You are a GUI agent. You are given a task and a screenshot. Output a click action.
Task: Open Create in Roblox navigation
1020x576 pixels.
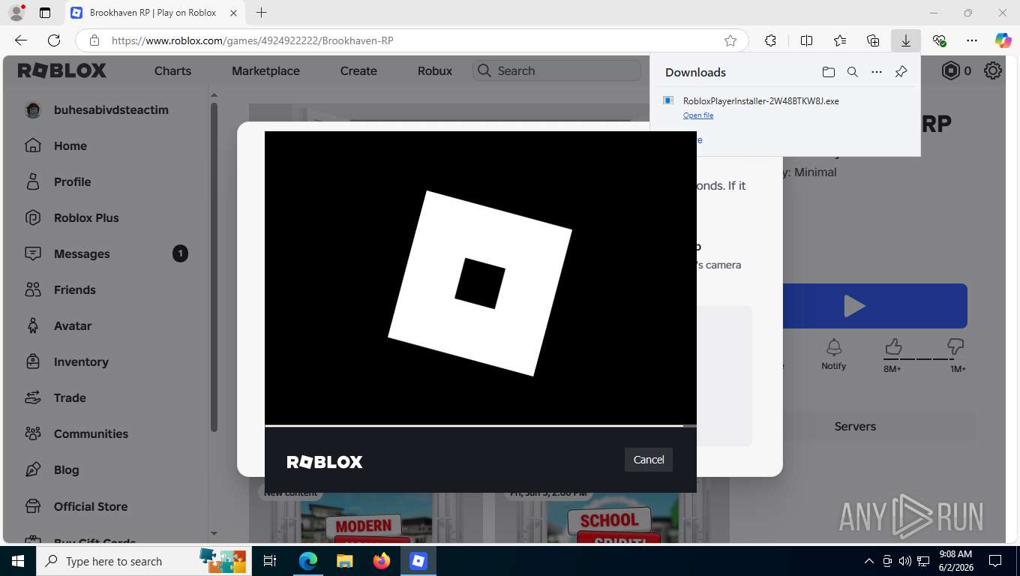pyautogui.click(x=358, y=70)
